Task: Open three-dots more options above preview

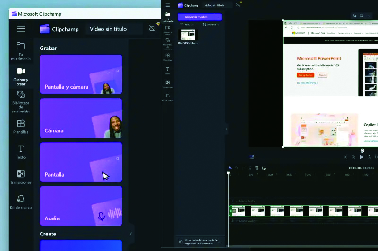Action: [368, 16]
